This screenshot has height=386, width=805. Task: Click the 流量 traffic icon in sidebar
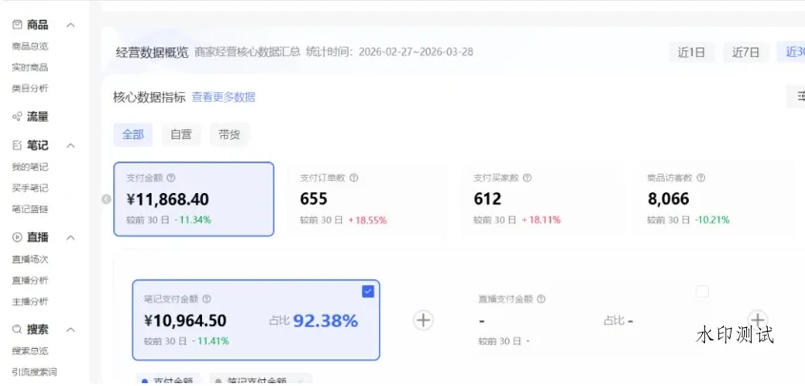point(17,117)
